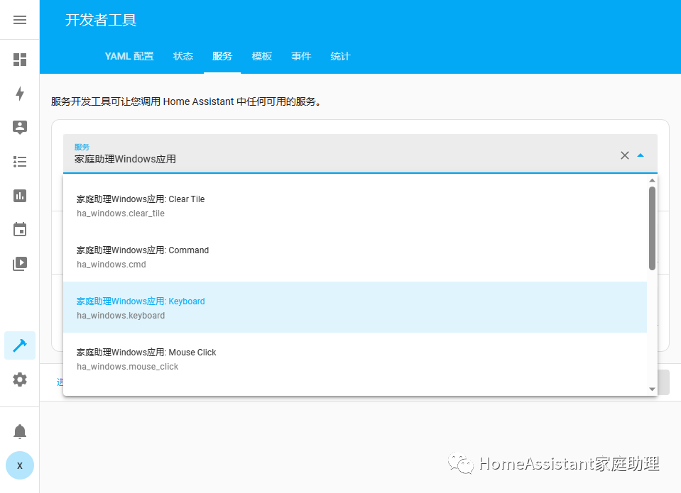Viewport: 681px width, 493px height.
Task: Click the scrollbar down arrow in dropdown
Action: click(x=652, y=389)
